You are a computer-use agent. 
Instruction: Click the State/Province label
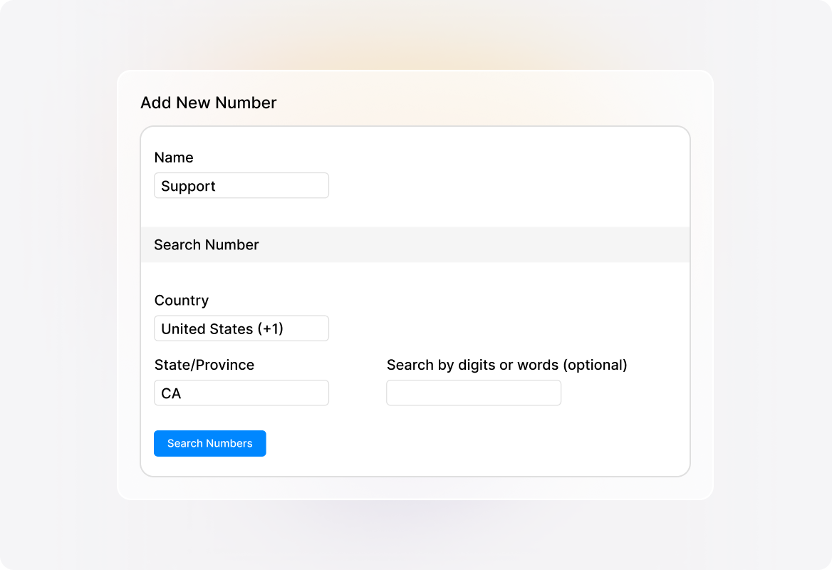(204, 365)
